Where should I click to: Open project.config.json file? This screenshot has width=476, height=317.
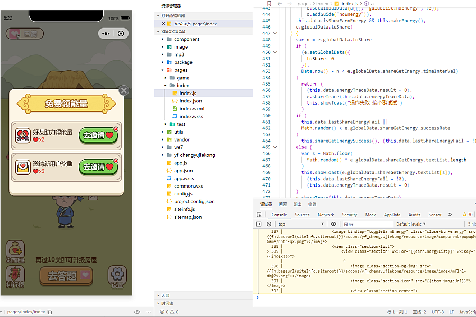point(204,201)
